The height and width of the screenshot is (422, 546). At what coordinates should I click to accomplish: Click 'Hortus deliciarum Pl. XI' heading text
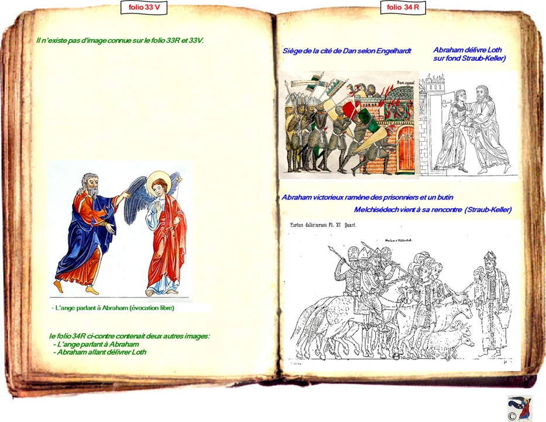point(316,225)
